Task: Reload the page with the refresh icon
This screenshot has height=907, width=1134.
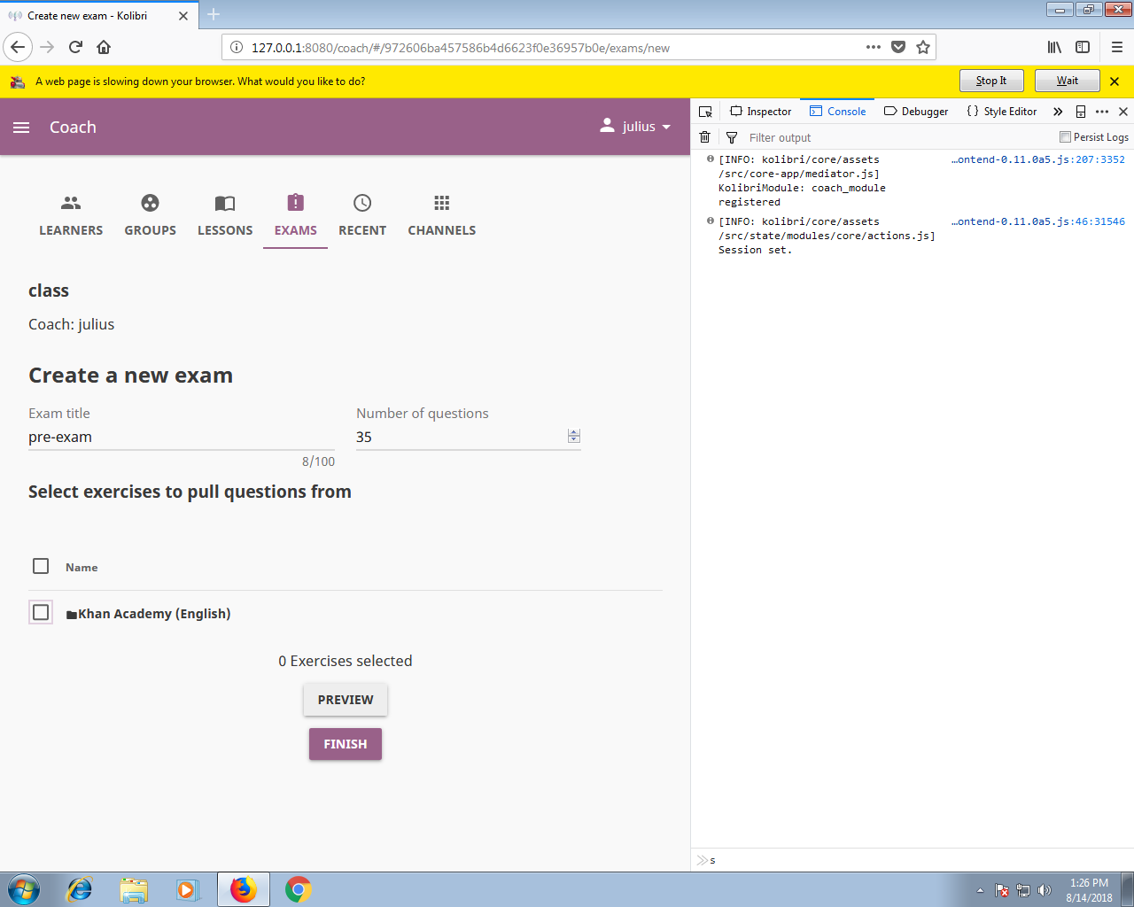Action: pyautogui.click(x=74, y=47)
